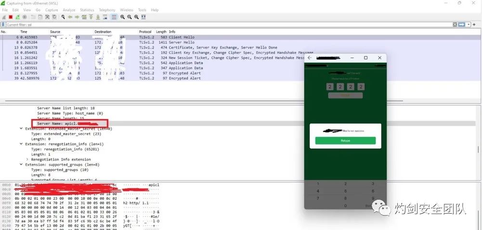The width and height of the screenshot is (482, 230).
Task: Go back to the previous packet with the left arrow
Action: coord(70,17)
